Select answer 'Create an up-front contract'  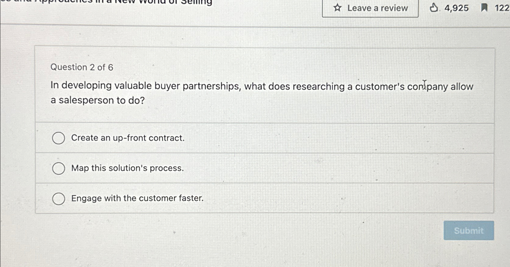pyautogui.click(x=59, y=138)
